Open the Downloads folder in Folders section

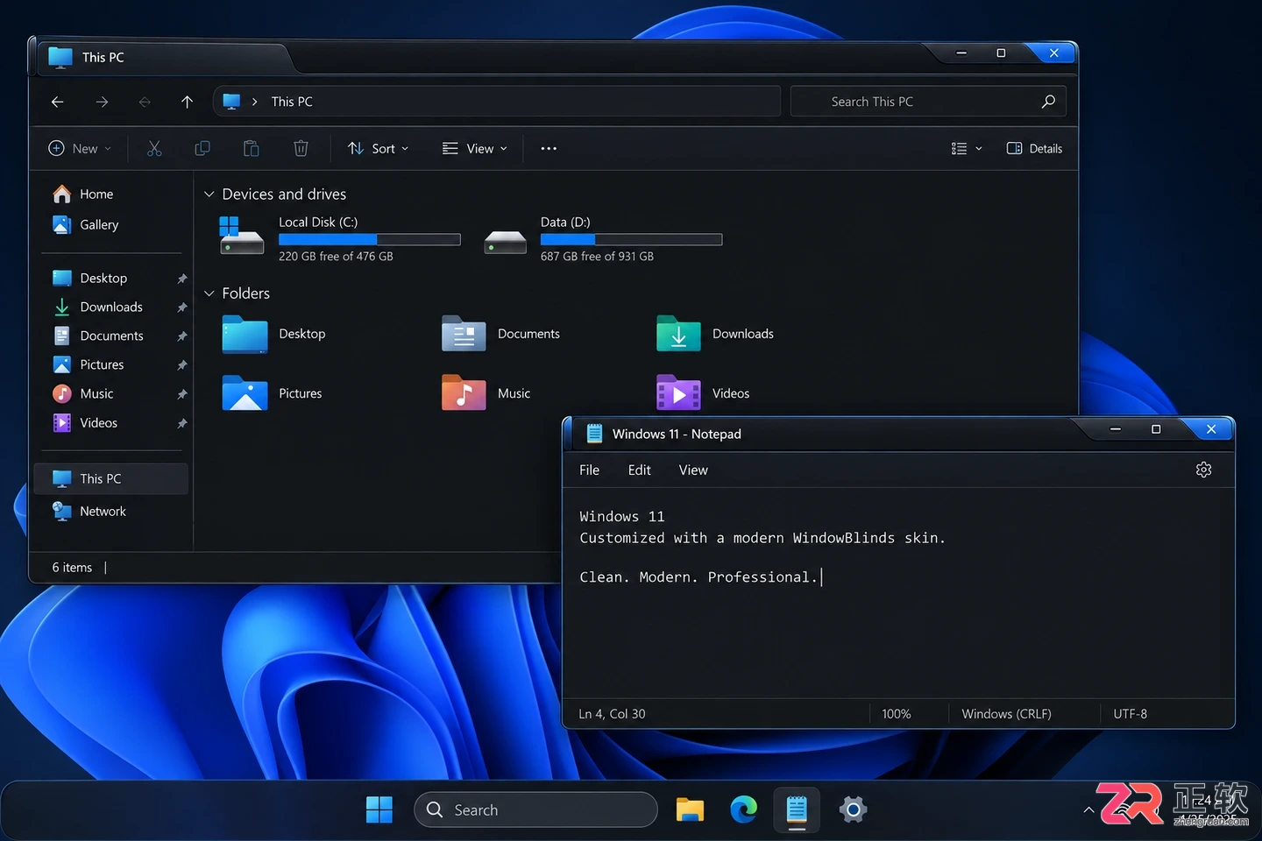(x=714, y=335)
